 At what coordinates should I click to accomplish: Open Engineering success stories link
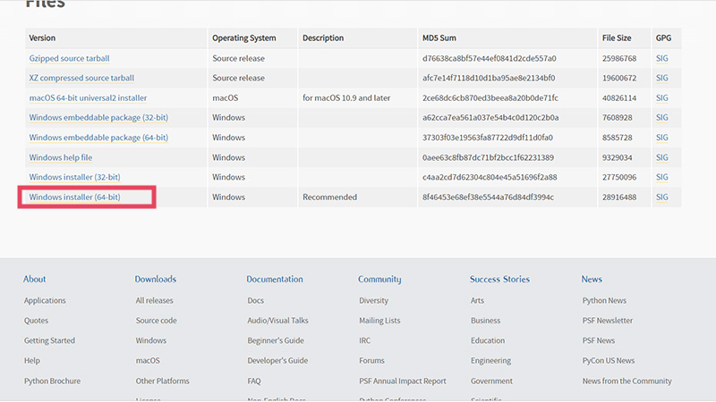pos(490,361)
